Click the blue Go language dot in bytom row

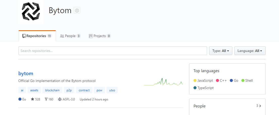(20, 99)
